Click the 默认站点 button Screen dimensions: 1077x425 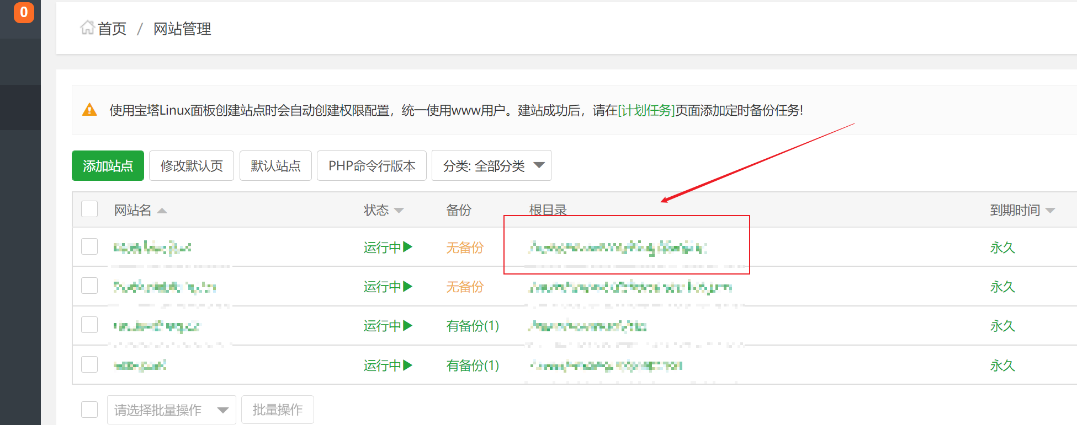275,165
